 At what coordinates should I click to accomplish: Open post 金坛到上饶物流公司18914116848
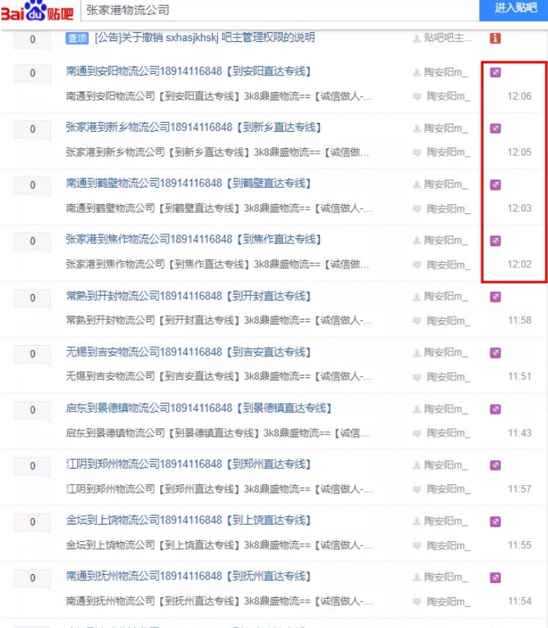(189, 521)
